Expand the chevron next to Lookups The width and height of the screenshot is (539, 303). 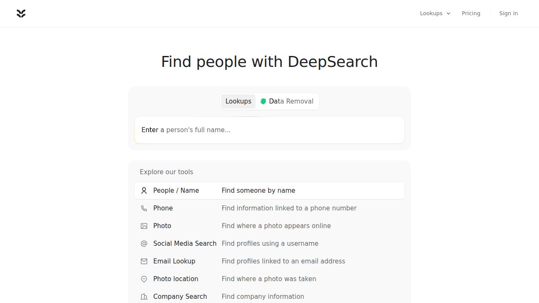pyautogui.click(x=448, y=13)
